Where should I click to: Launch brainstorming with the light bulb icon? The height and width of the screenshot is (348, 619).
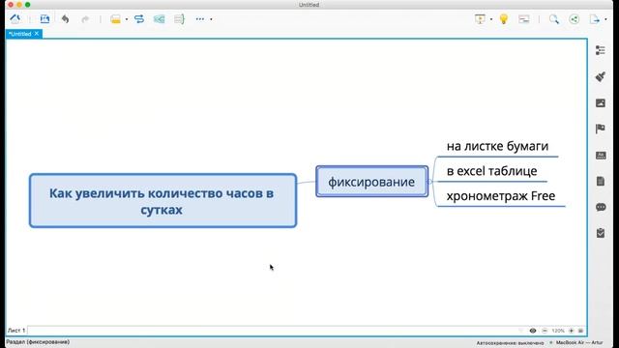(x=504, y=19)
